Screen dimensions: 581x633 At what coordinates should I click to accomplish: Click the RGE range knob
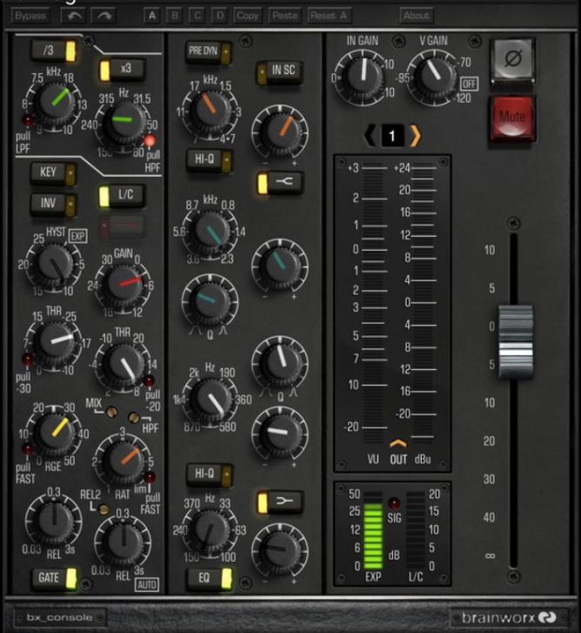pyautogui.click(x=54, y=433)
